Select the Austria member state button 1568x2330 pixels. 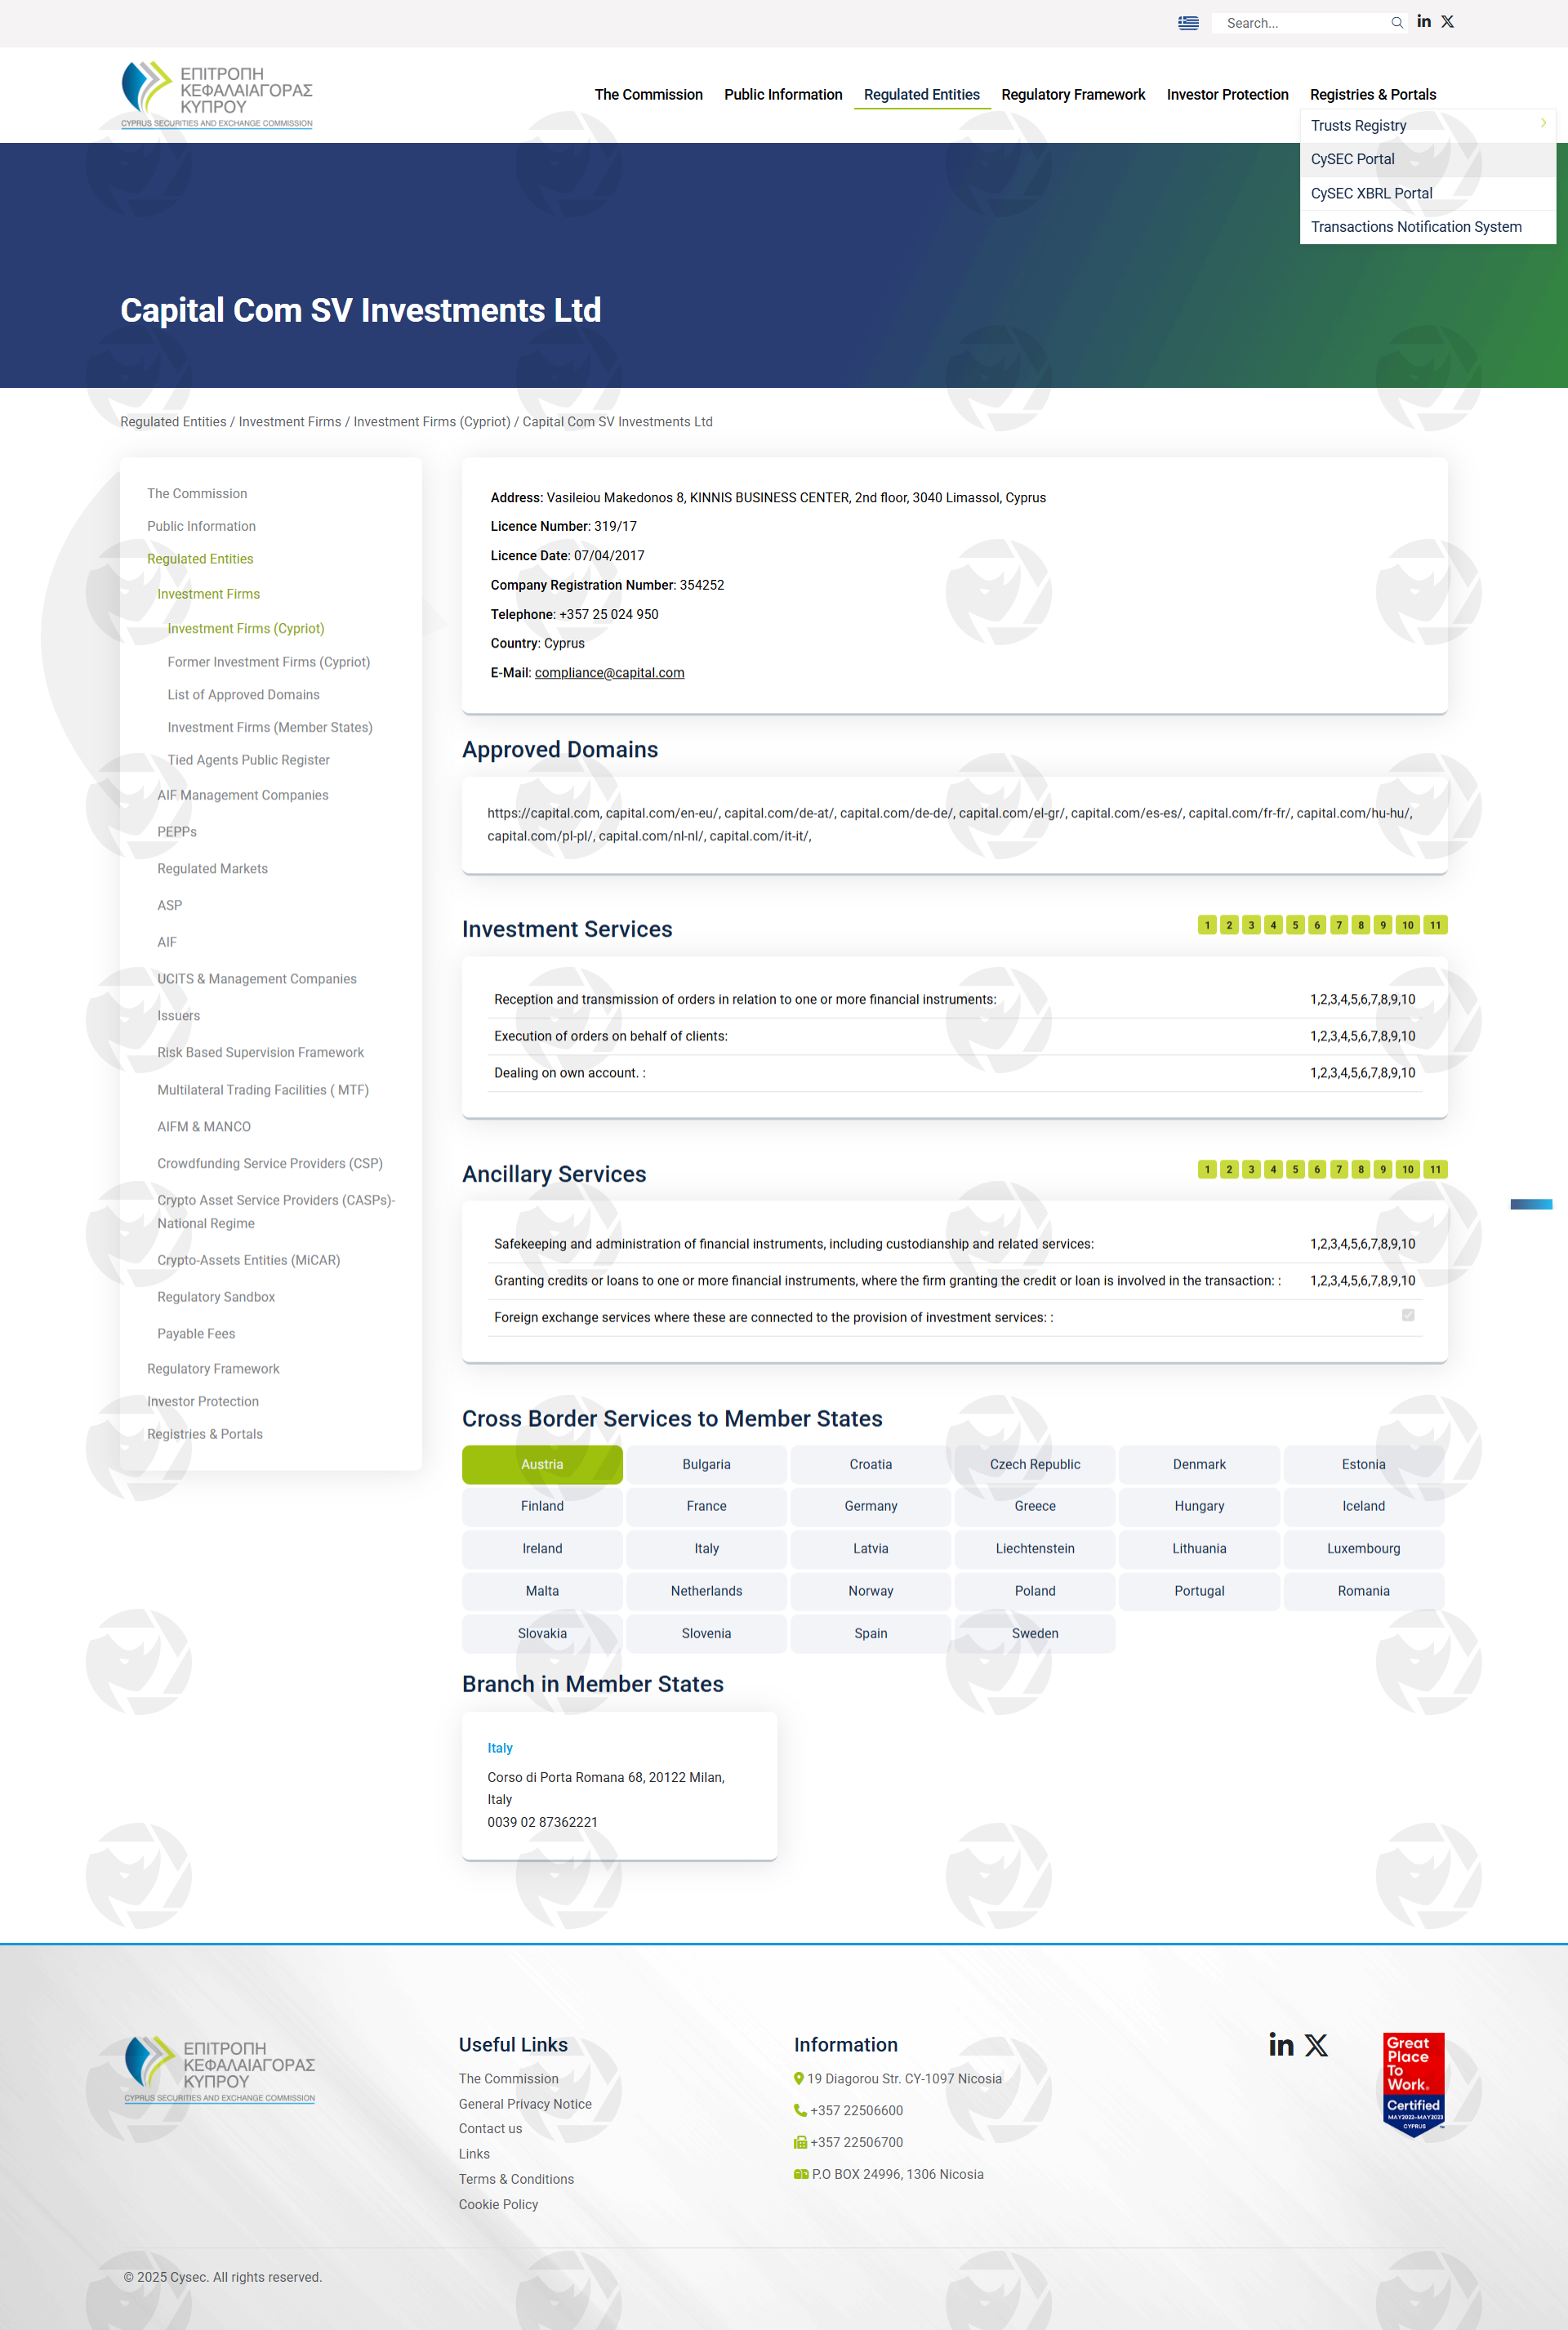pos(542,1464)
